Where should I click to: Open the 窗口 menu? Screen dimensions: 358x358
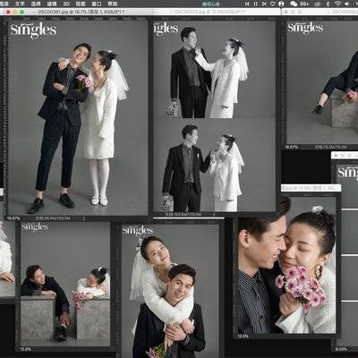pos(97,4)
